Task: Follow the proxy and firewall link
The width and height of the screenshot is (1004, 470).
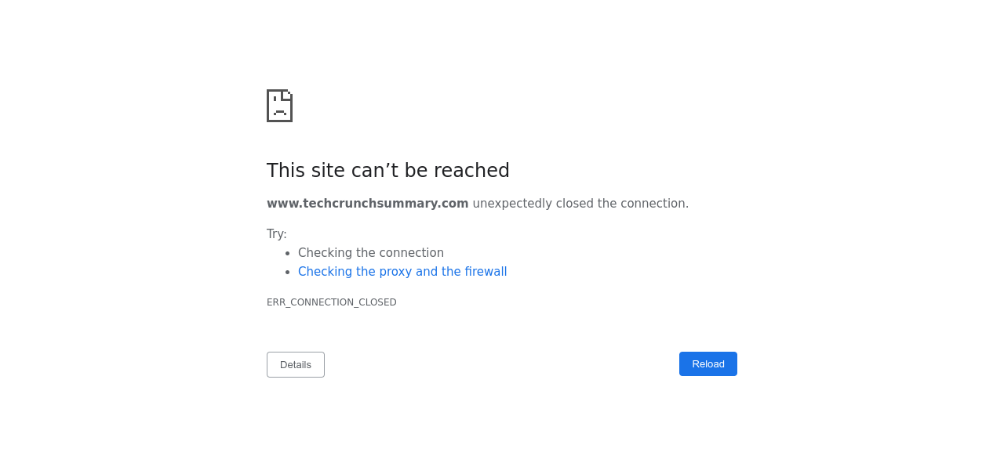Action: pyautogui.click(x=402, y=272)
